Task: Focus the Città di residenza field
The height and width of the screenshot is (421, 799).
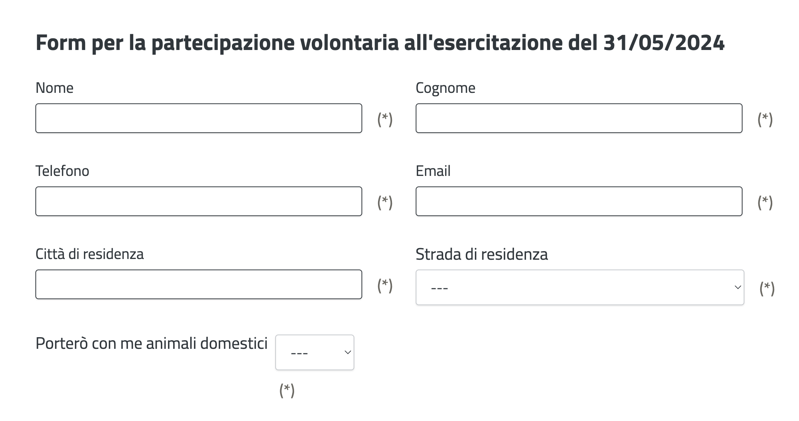Action: pyautogui.click(x=199, y=285)
